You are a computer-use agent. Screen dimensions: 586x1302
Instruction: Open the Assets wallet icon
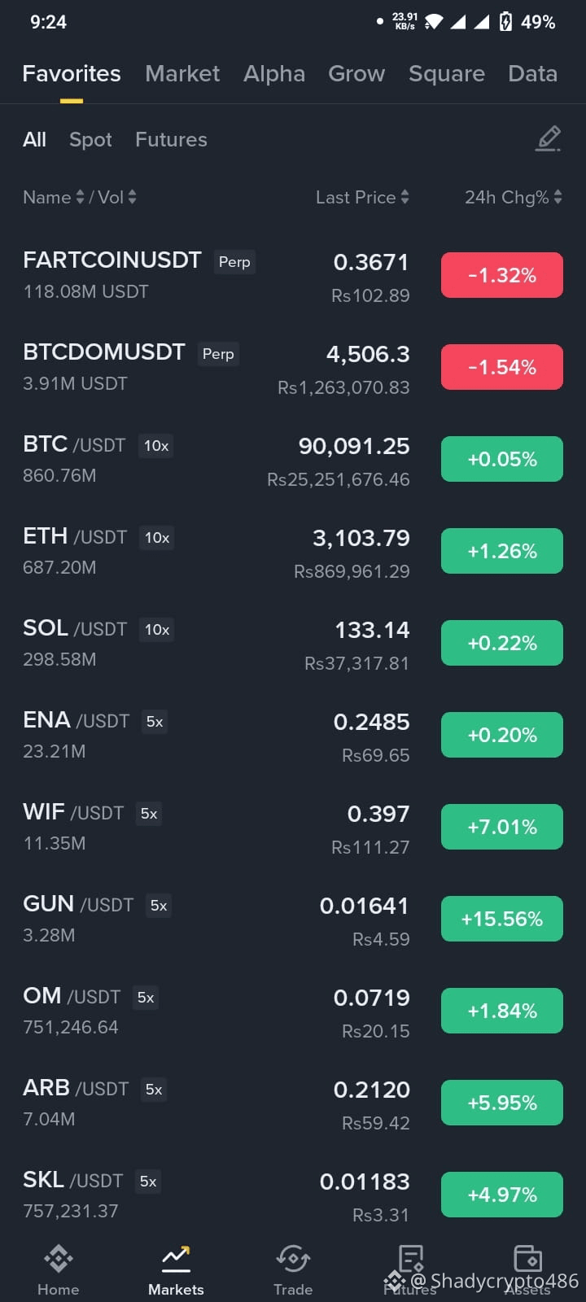(528, 1259)
